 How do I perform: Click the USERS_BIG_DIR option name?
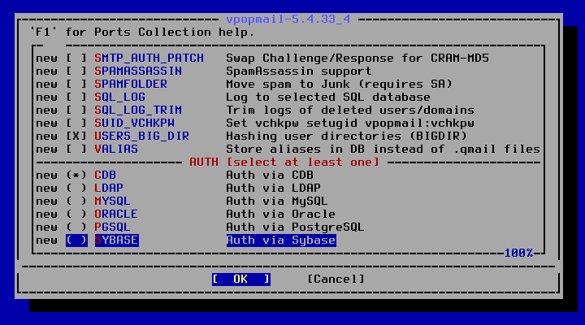[142, 136]
